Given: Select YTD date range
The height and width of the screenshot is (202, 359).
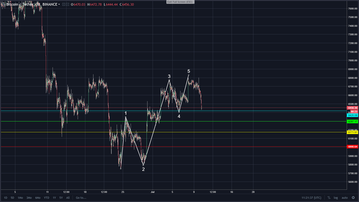Looking at the screenshot, I should tap(47, 198).
